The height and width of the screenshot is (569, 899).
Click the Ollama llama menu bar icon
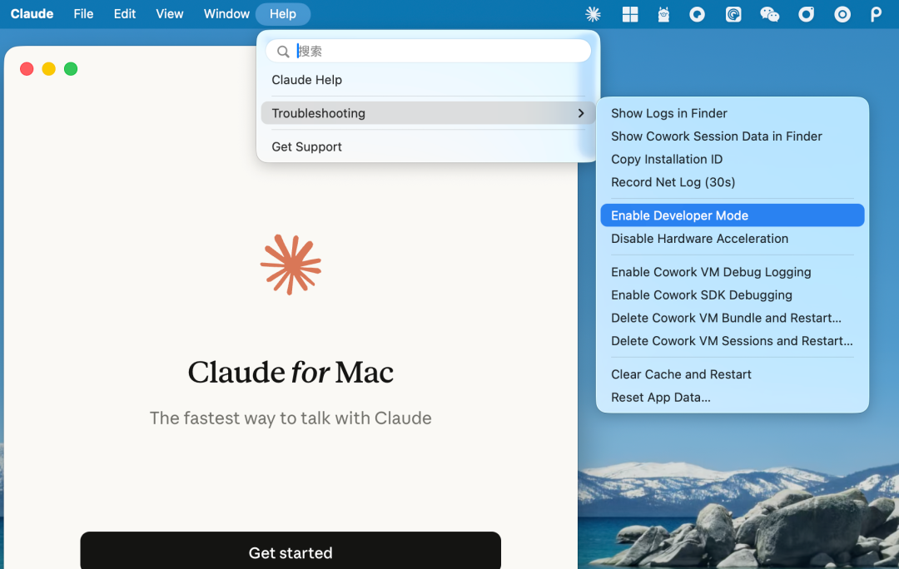pos(663,14)
